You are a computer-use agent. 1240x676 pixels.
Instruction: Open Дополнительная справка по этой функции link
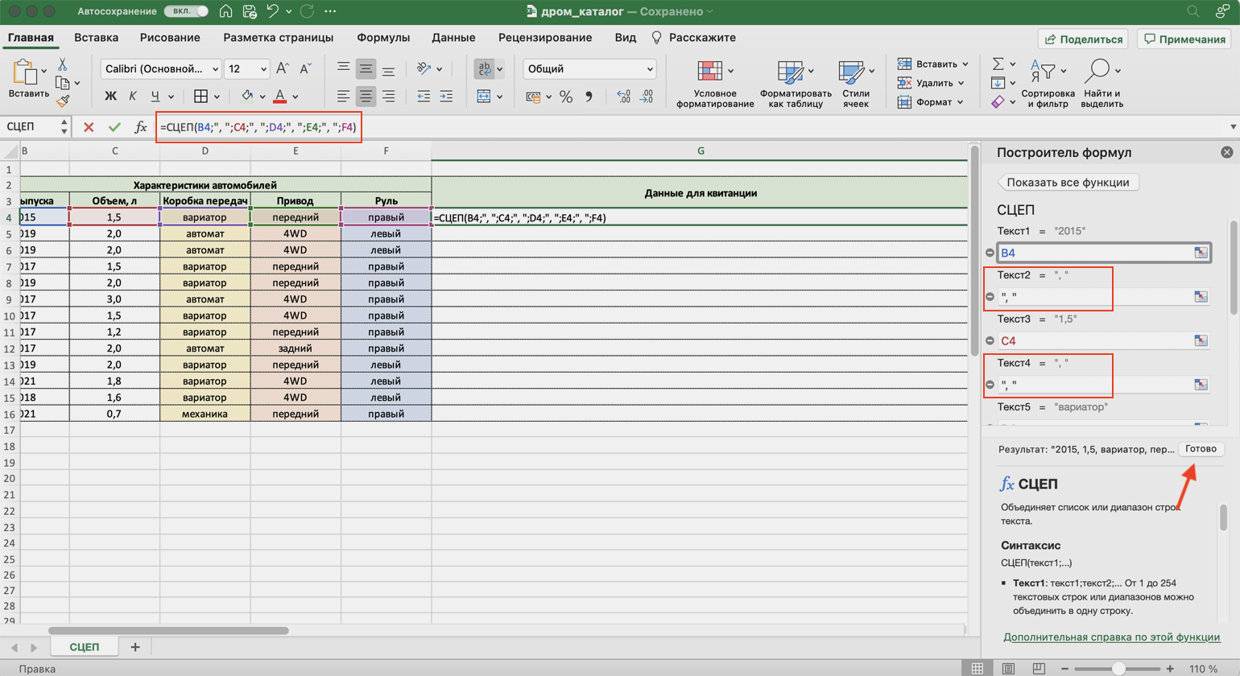(x=1111, y=637)
